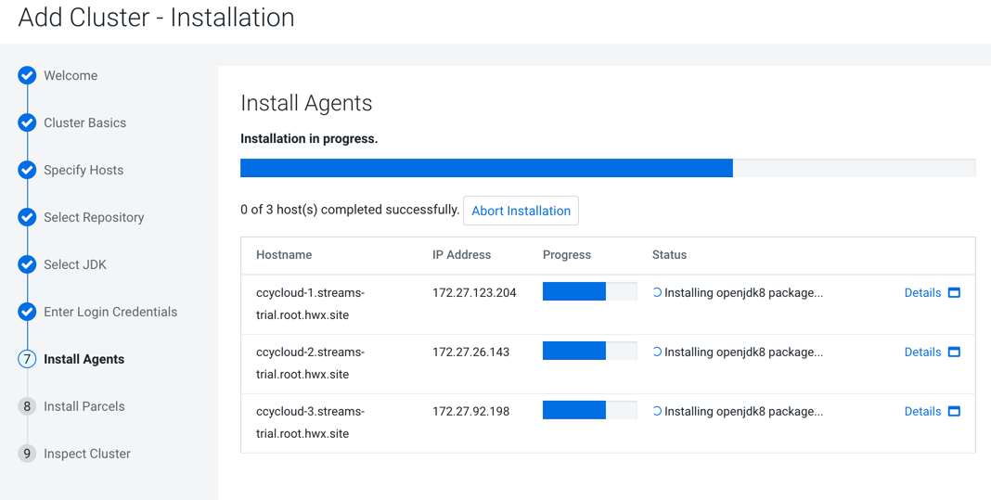991x500 pixels.
Task: Sort by the Hostname column header
Action: (x=284, y=254)
